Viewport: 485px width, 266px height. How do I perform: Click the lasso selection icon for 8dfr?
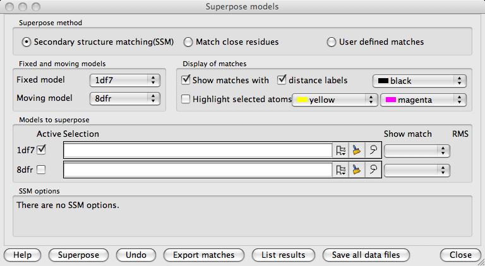tap(373, 170)
